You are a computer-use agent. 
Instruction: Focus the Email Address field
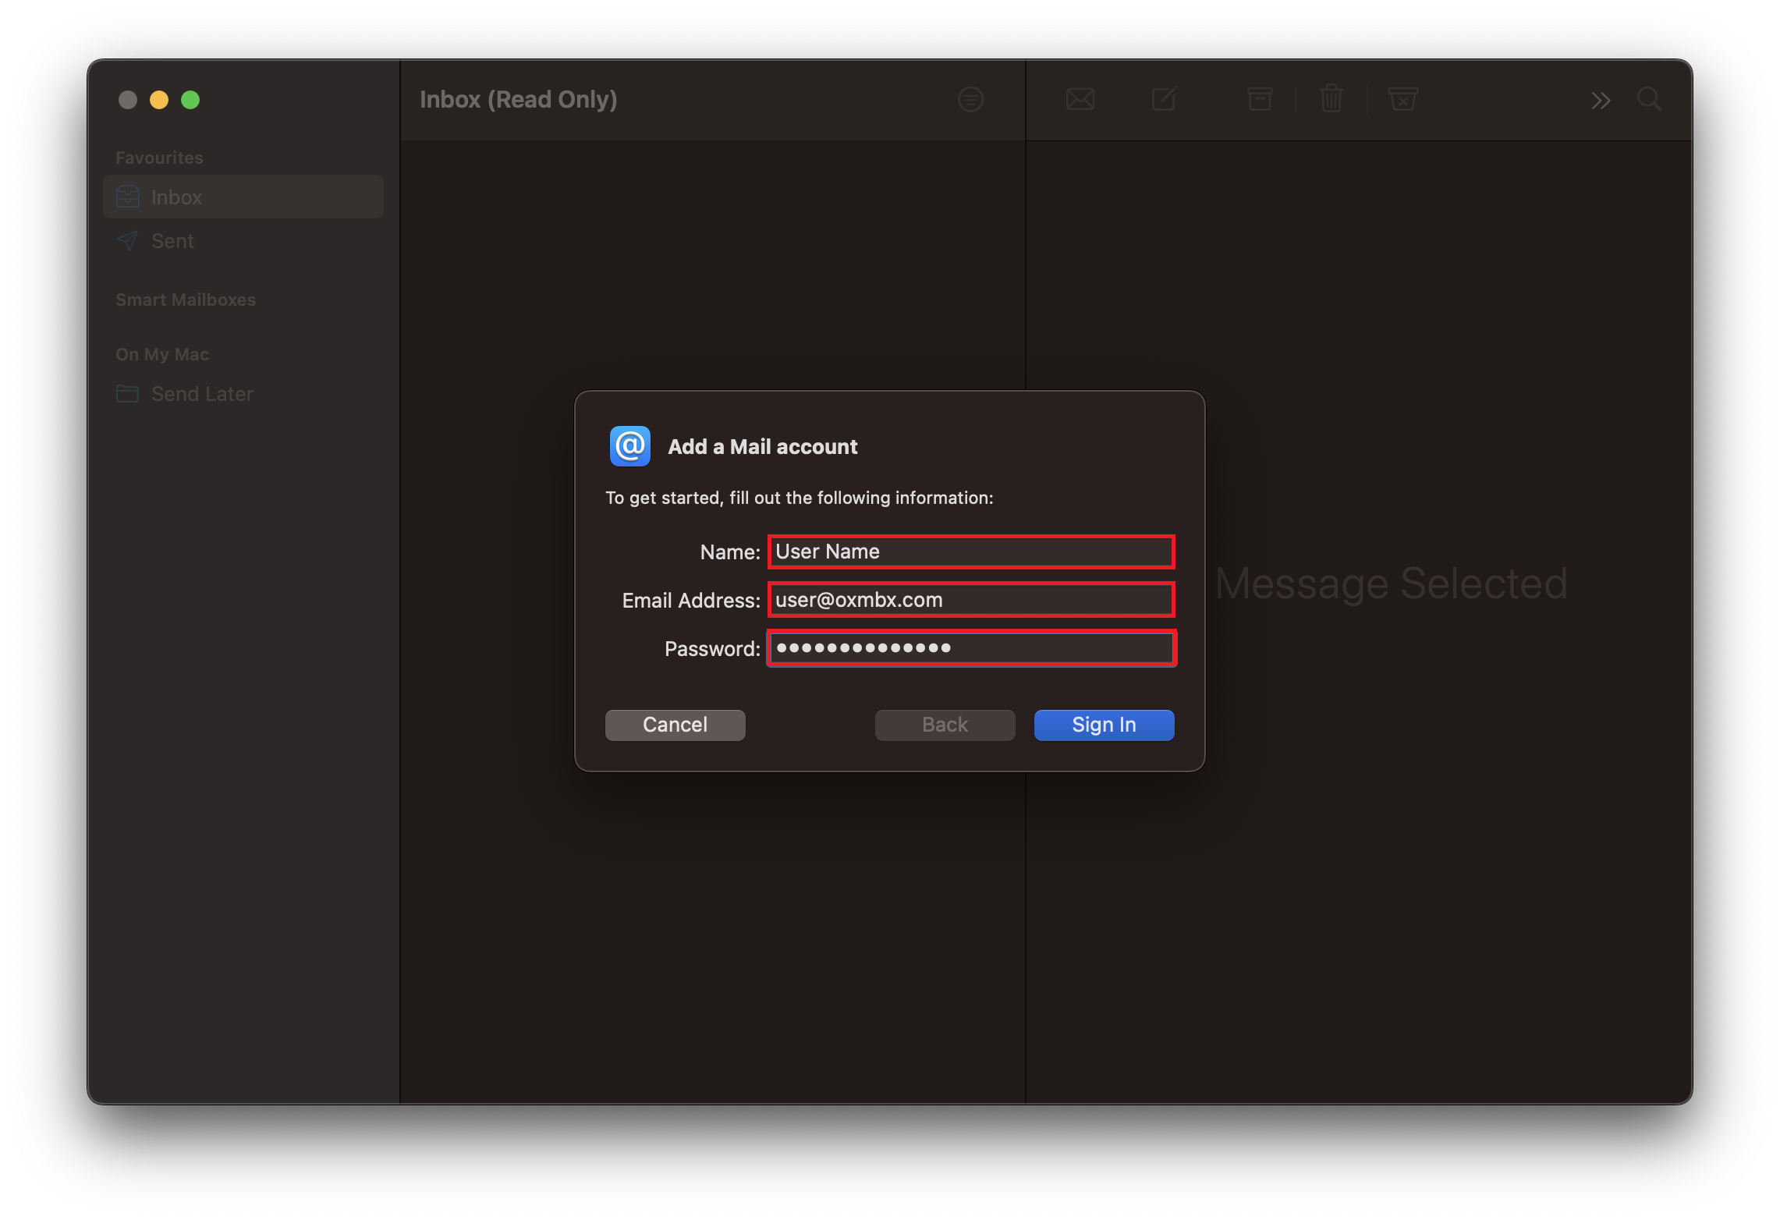pyautogui.click(x=970, y=600)
